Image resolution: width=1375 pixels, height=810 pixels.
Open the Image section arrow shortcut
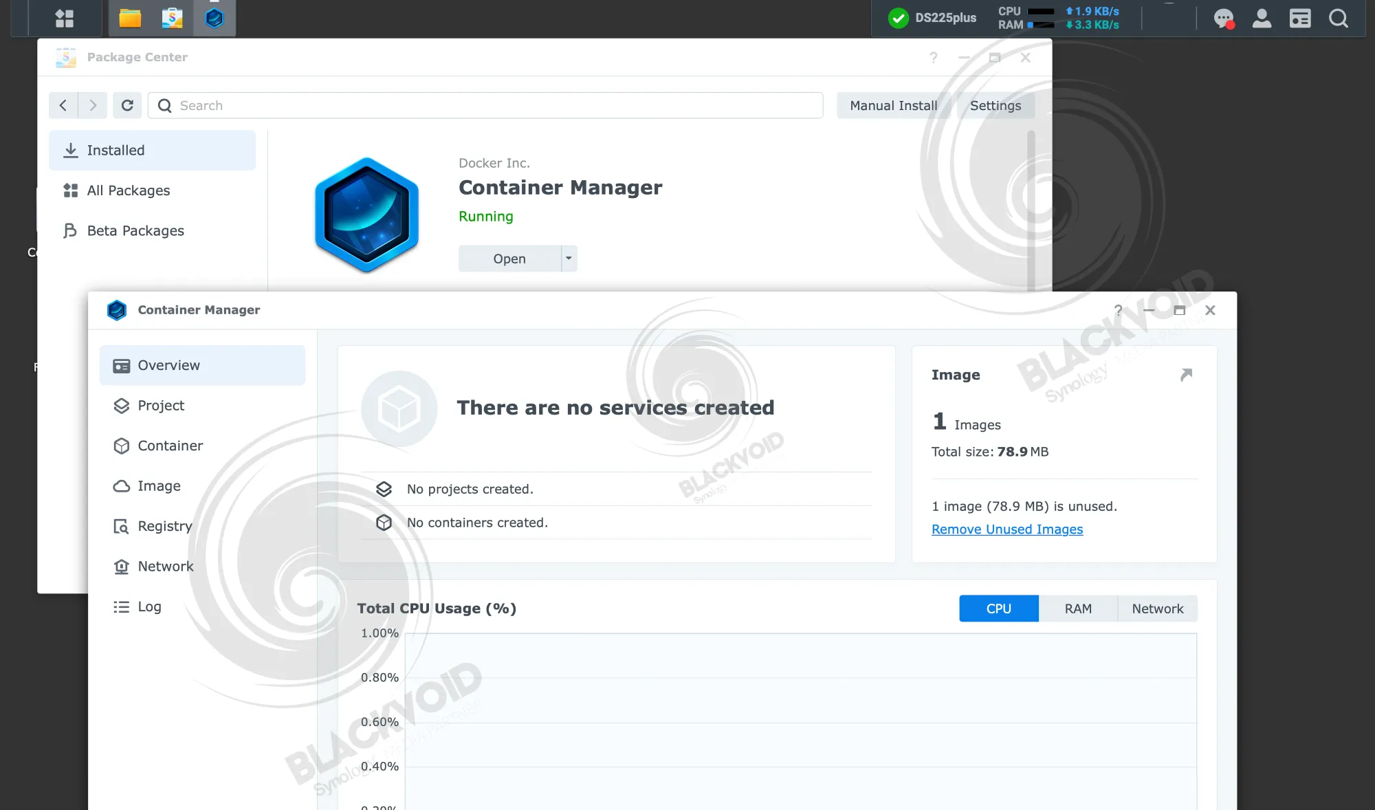tap(1186, 375)
